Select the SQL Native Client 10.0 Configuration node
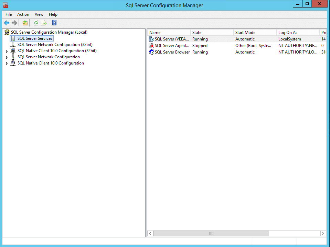Viewport: 330px width, 247px height. (x=51, y=63)
